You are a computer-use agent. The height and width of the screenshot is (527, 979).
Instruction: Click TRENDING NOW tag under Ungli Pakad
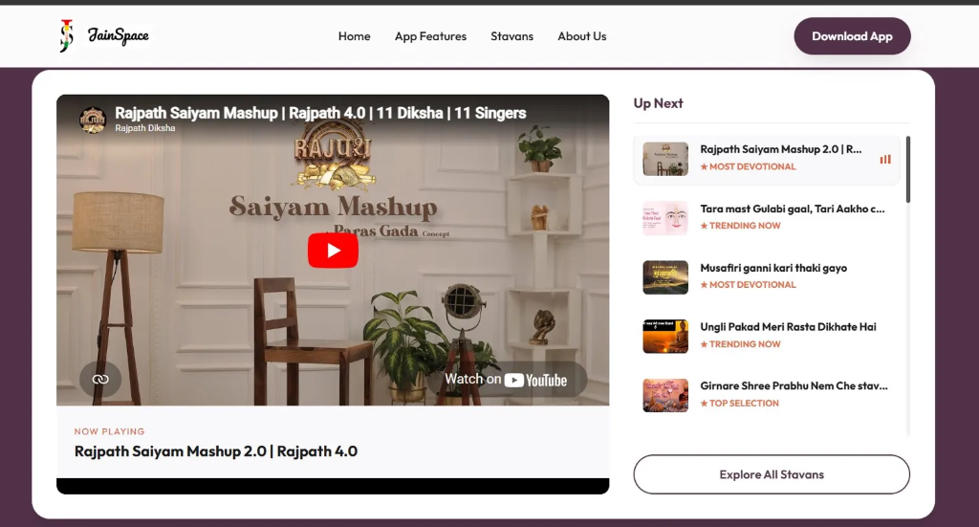click(x=741, y=344)
